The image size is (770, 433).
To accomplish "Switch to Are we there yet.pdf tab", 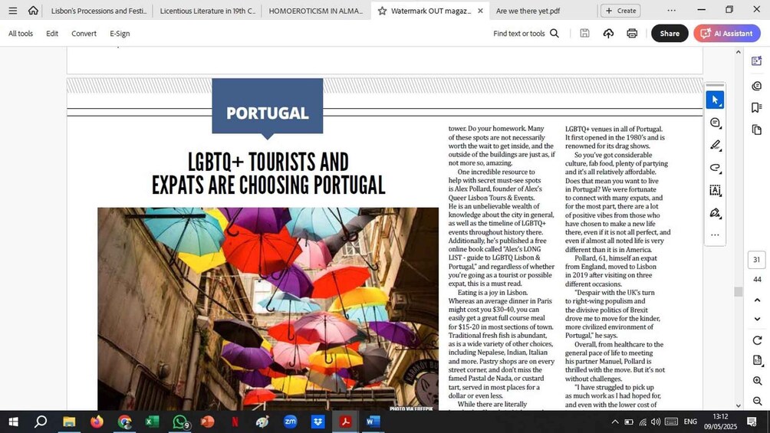I will (528, 11).
